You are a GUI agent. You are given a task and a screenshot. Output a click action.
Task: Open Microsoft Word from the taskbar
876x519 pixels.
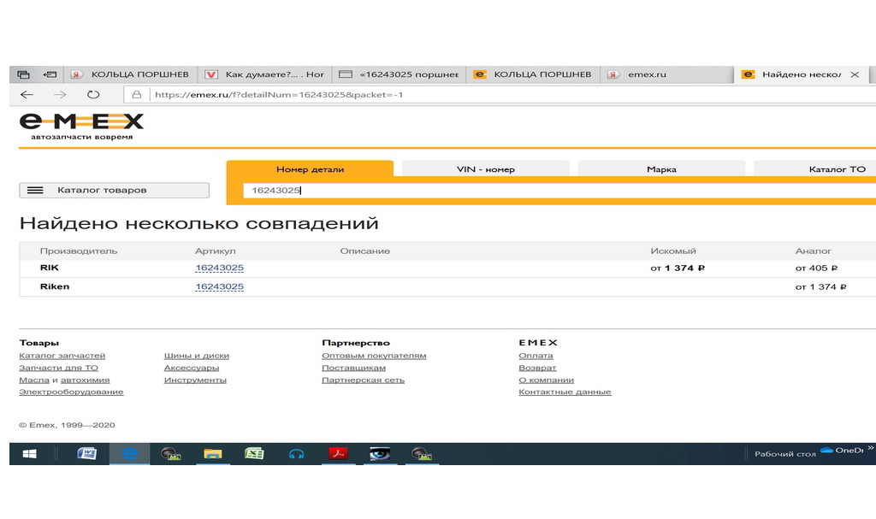click(86, 454)
